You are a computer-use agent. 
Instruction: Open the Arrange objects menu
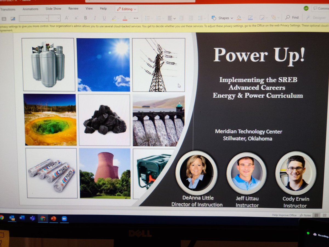coord(274,18)
